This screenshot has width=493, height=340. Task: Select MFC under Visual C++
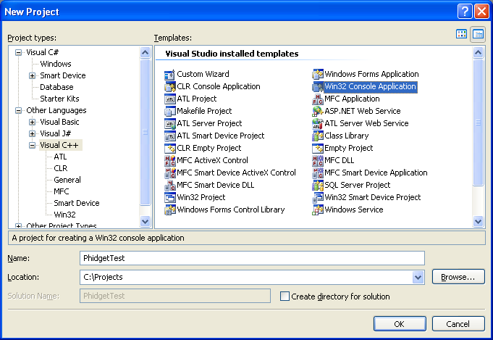(62, 191)
